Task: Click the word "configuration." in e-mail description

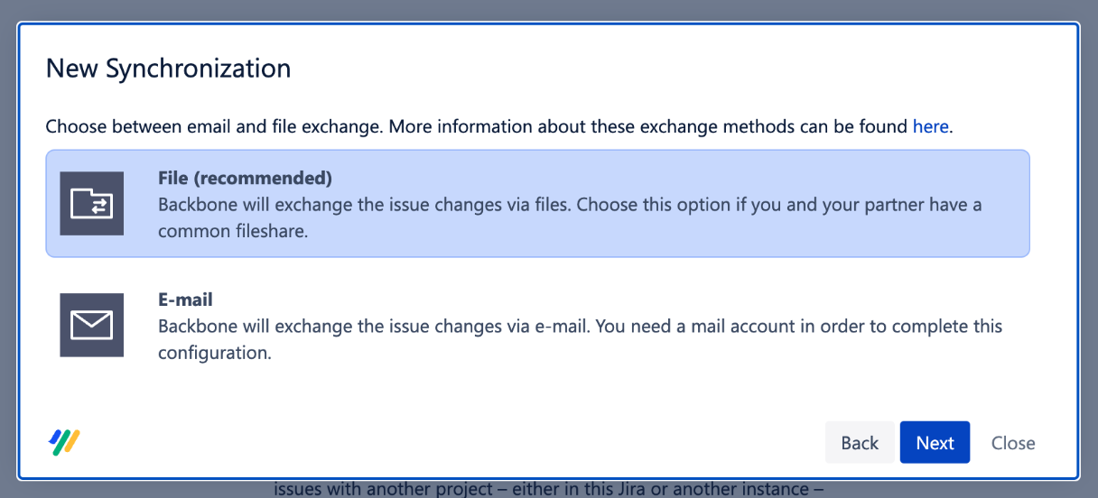Action: point(215,353)
